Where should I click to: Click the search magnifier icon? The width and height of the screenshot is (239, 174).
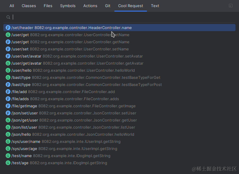click(x=8, y=17)
